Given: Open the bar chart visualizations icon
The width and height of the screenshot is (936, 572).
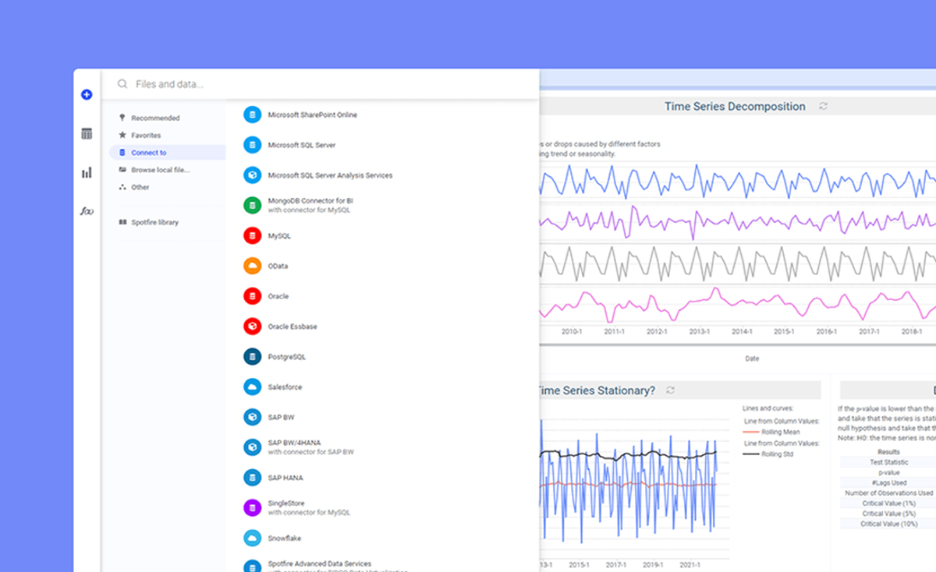Looking at the screenshot, I should click(x=87, y=172).
